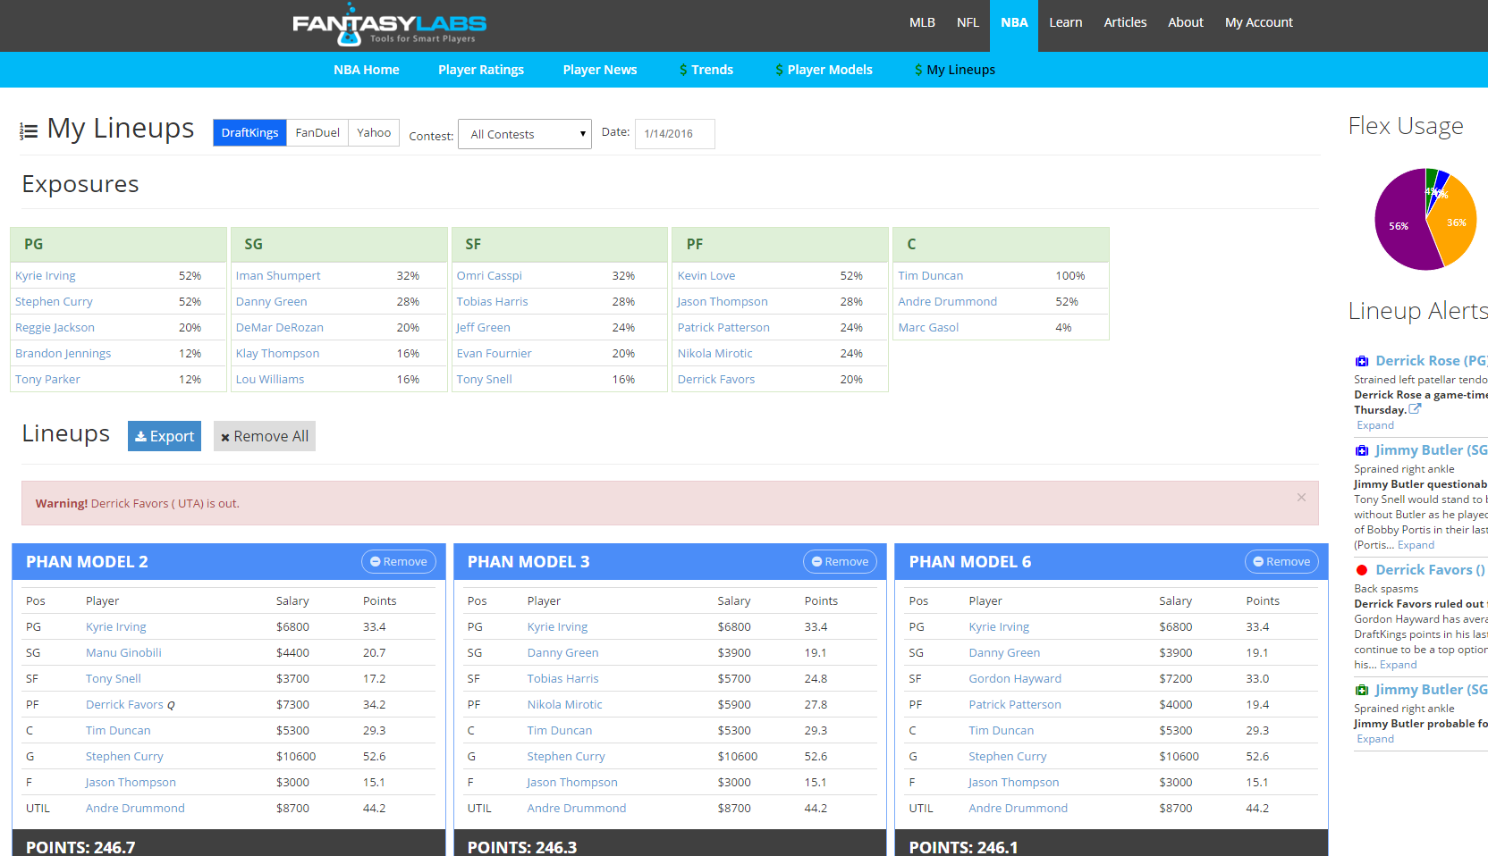
Task: Open DeMar DeRozan exposure link
Action: 280,328
